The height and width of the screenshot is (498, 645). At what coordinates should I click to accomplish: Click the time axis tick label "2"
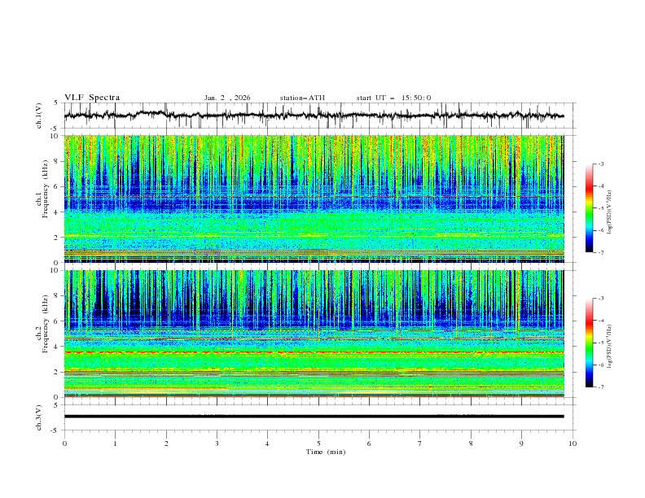tap(166, 443)
